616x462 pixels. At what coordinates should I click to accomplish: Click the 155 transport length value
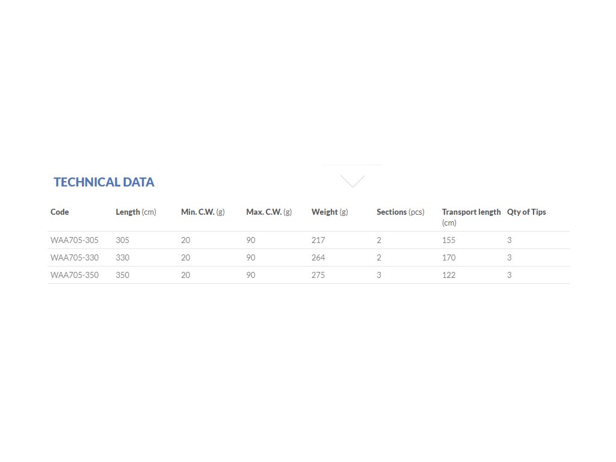point(449,240)
